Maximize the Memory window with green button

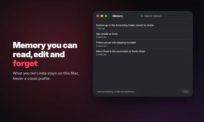[106, 16]
